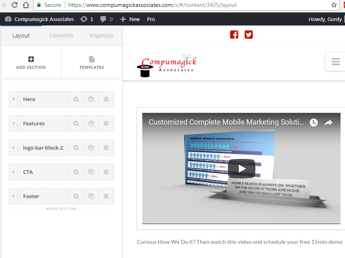
Task: Delete the logo-bar-block-2 section
Action: click(106, 148)
